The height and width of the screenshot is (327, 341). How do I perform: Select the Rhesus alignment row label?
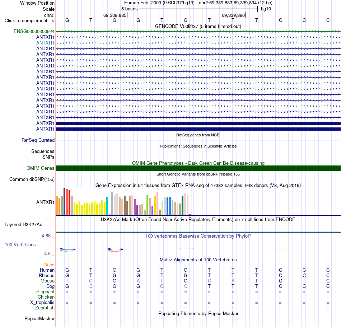pyautogui.click(x=47, y=275)
